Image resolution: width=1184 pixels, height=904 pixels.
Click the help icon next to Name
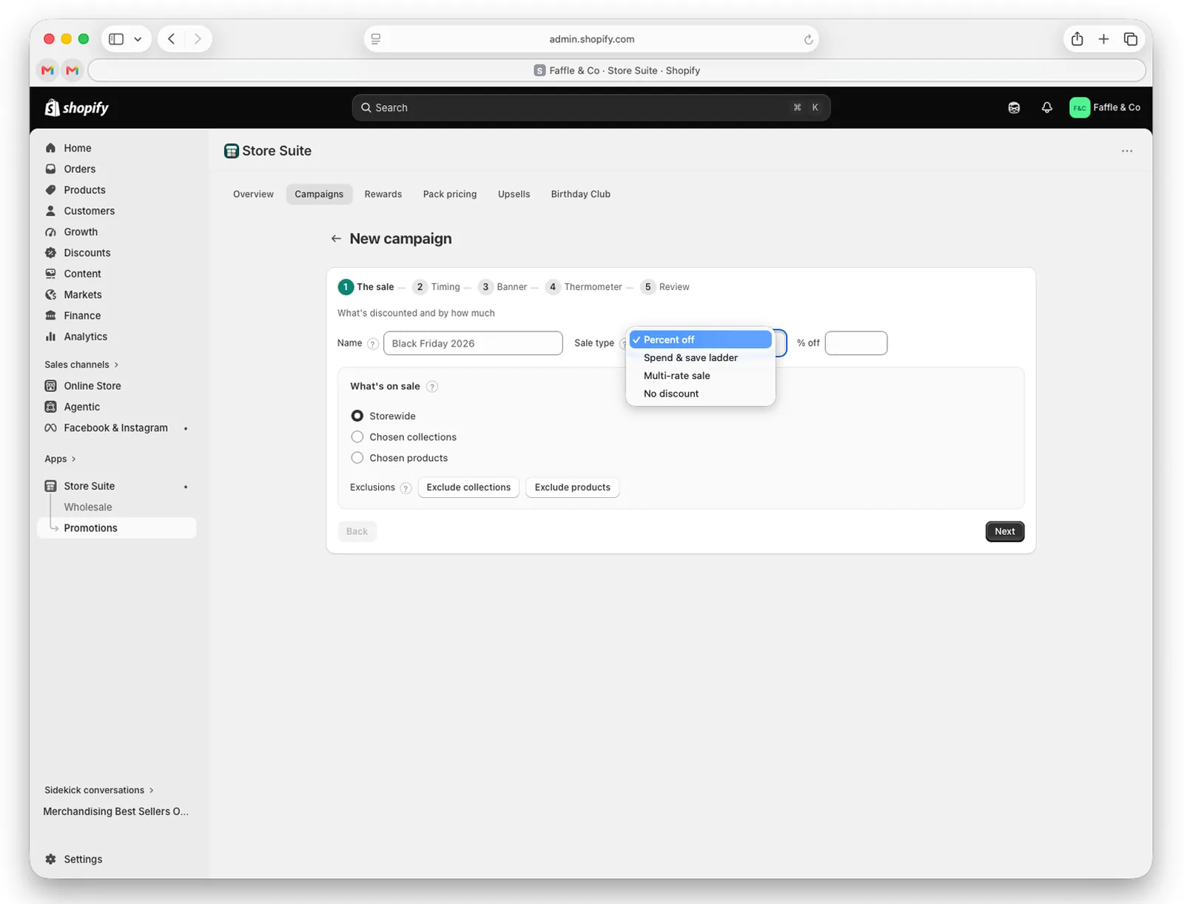click(373, 344)
